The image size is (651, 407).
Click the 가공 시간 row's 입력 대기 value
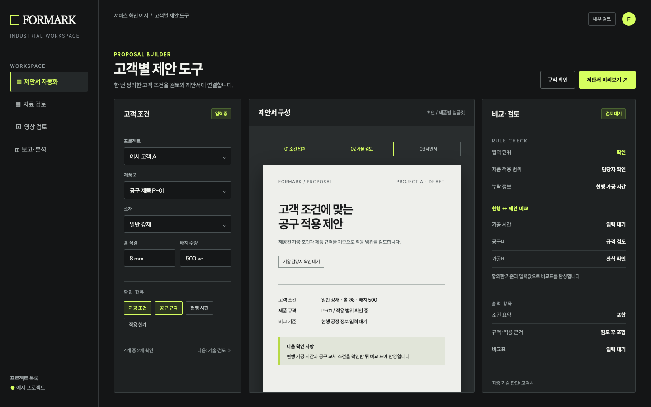click(x=616, y=225)
